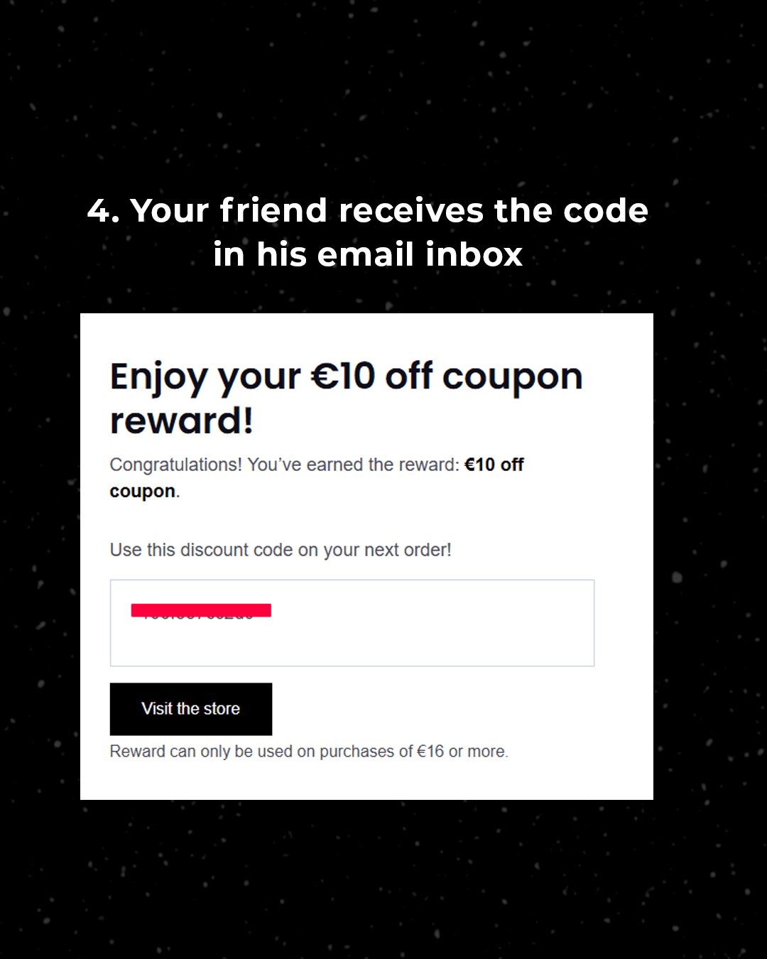Select the discount code box

click(352, 623)
